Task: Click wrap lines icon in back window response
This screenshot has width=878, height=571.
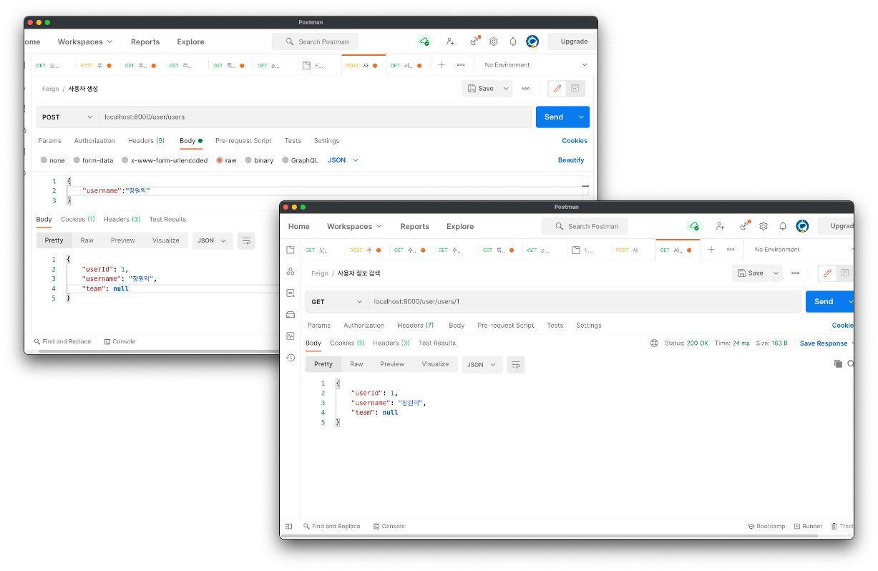Action: (246, 240)
